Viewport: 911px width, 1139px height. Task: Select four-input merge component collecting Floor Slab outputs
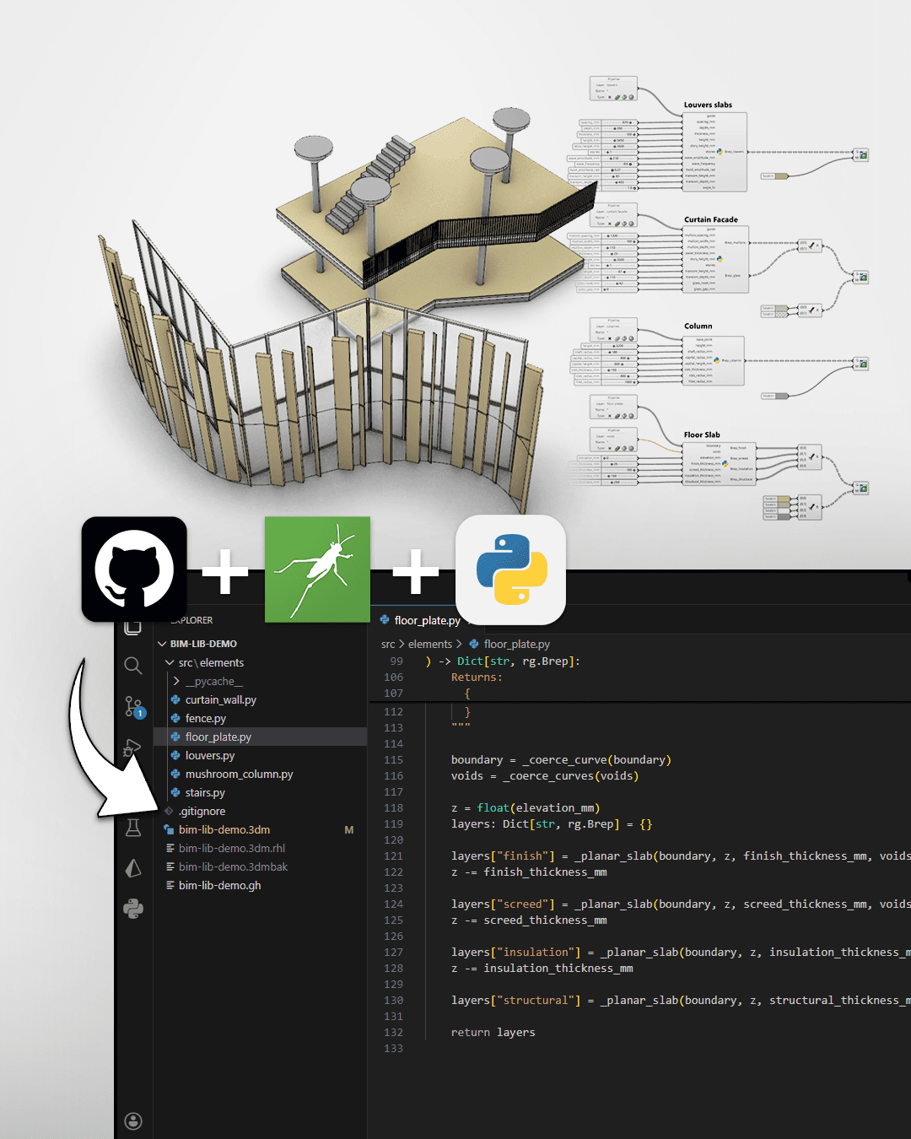810,457
